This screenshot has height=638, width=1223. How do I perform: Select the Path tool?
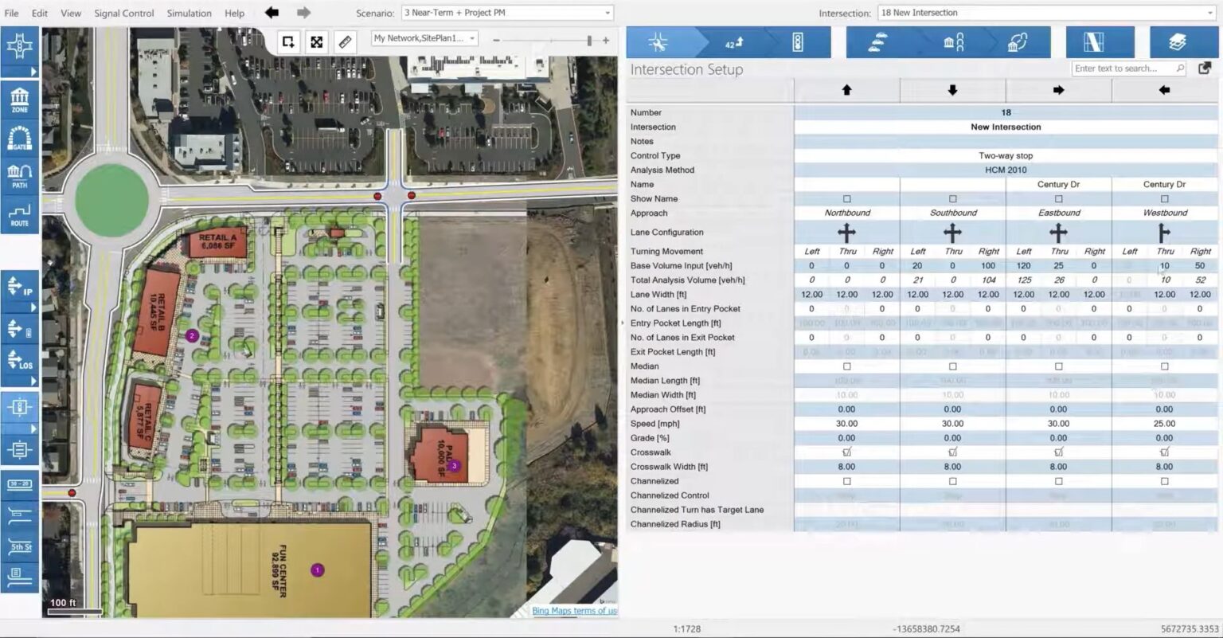20,174
